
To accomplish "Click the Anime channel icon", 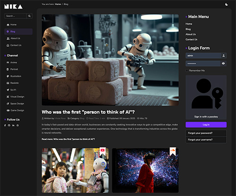I will coord(8,62).
